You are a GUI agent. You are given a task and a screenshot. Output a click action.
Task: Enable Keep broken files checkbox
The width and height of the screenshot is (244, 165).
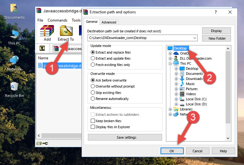coord(93,121)
